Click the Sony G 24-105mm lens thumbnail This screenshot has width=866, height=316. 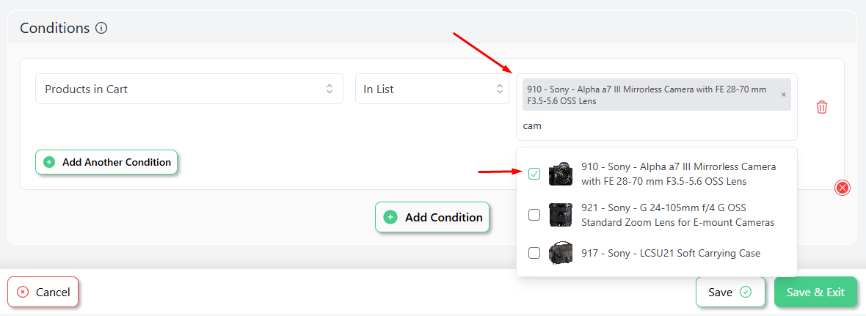point(561,215)
